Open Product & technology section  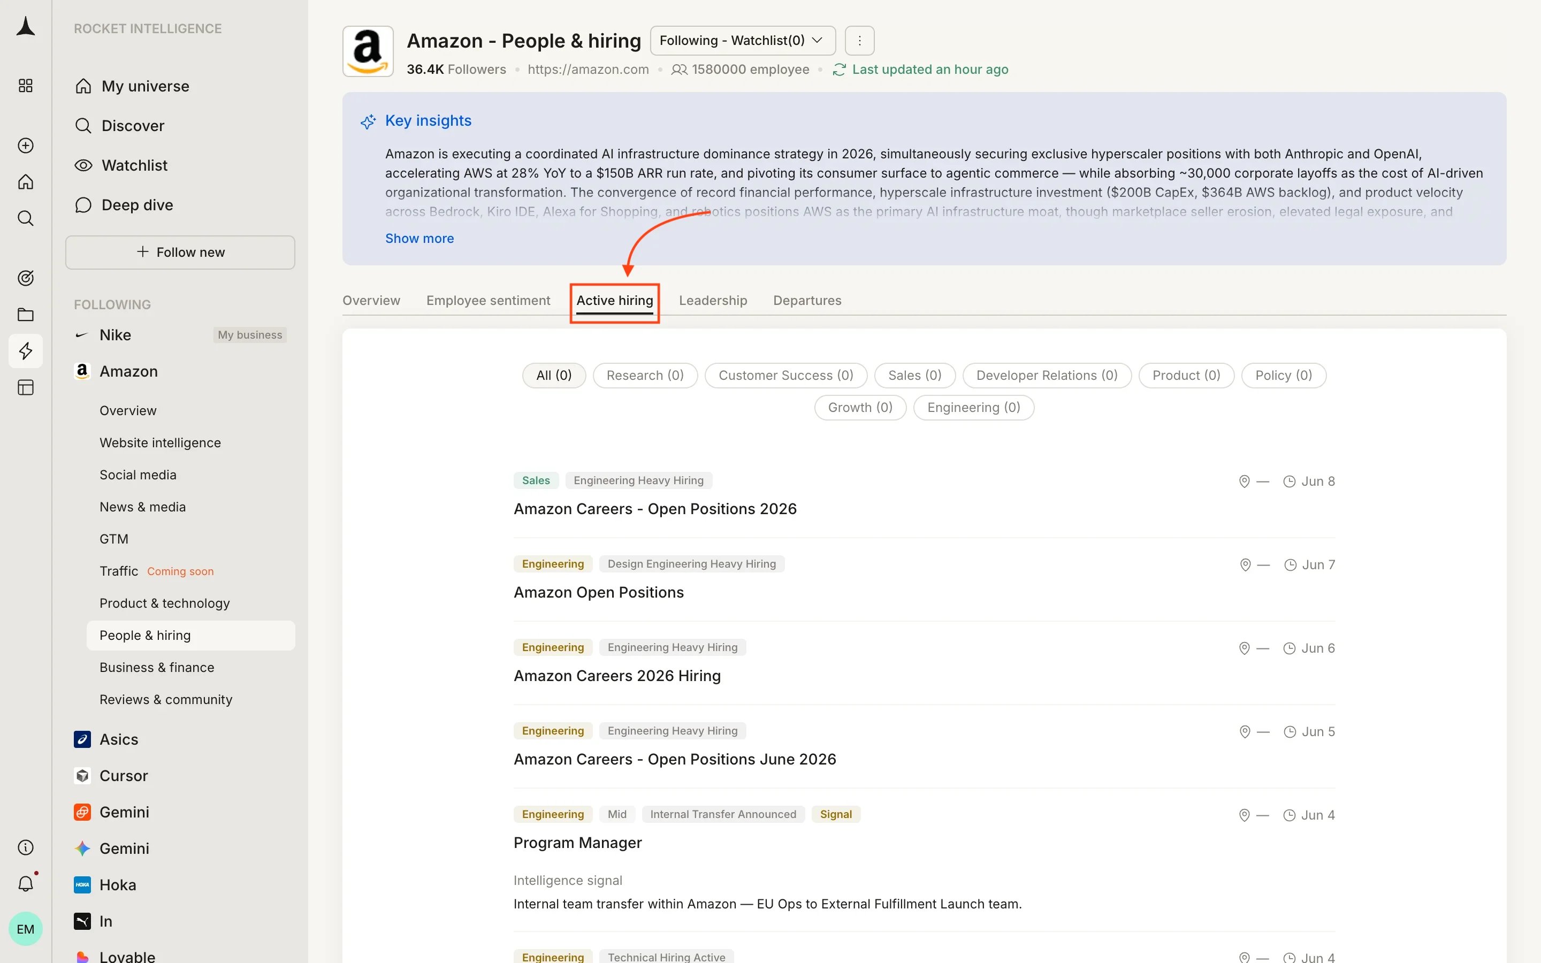(164, 603)
